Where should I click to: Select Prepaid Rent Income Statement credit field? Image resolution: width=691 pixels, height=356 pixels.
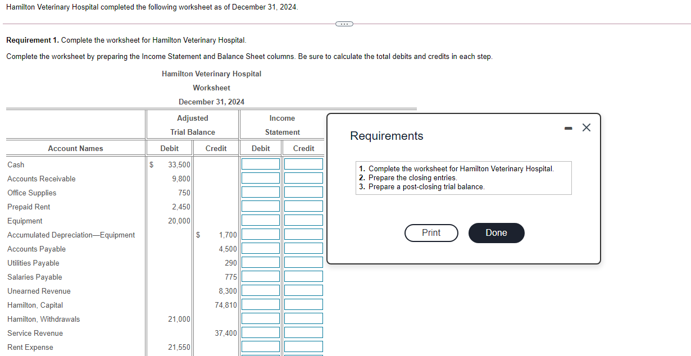point(303,206)
